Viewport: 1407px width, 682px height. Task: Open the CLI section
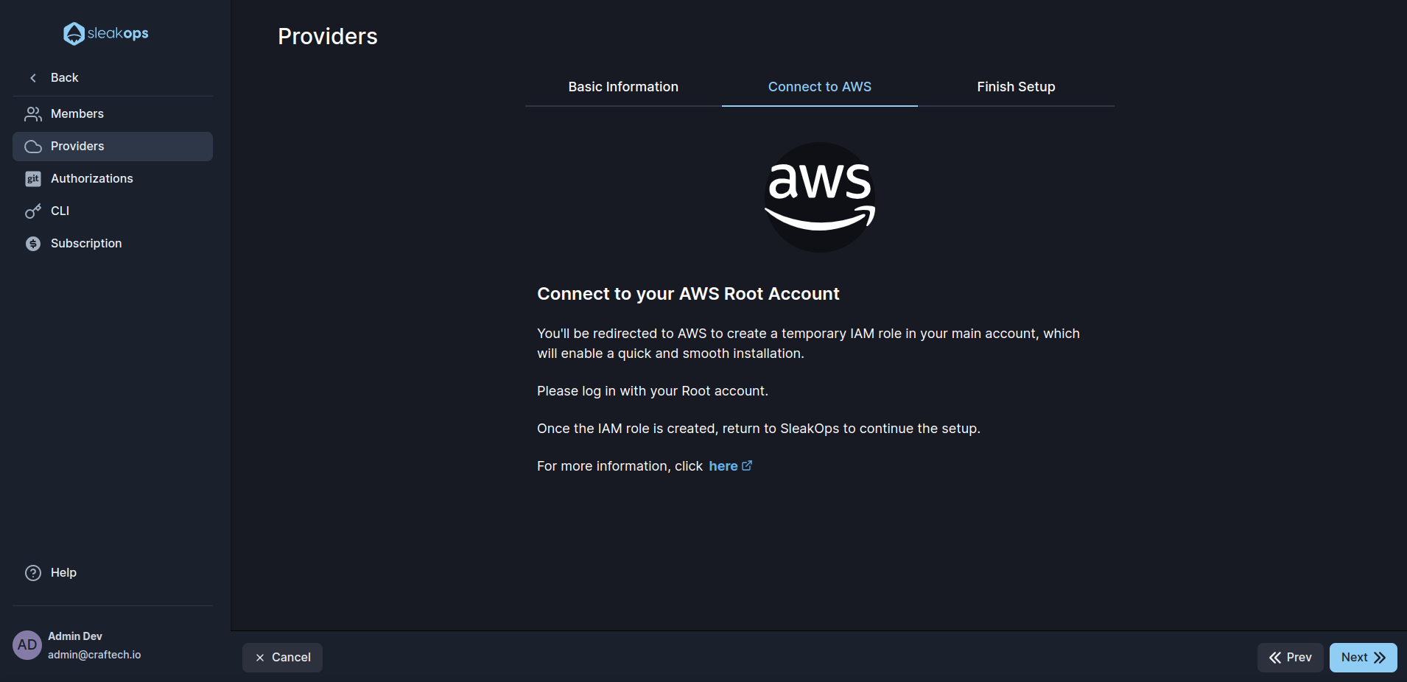pyautogui.click(x=113, y=211)
